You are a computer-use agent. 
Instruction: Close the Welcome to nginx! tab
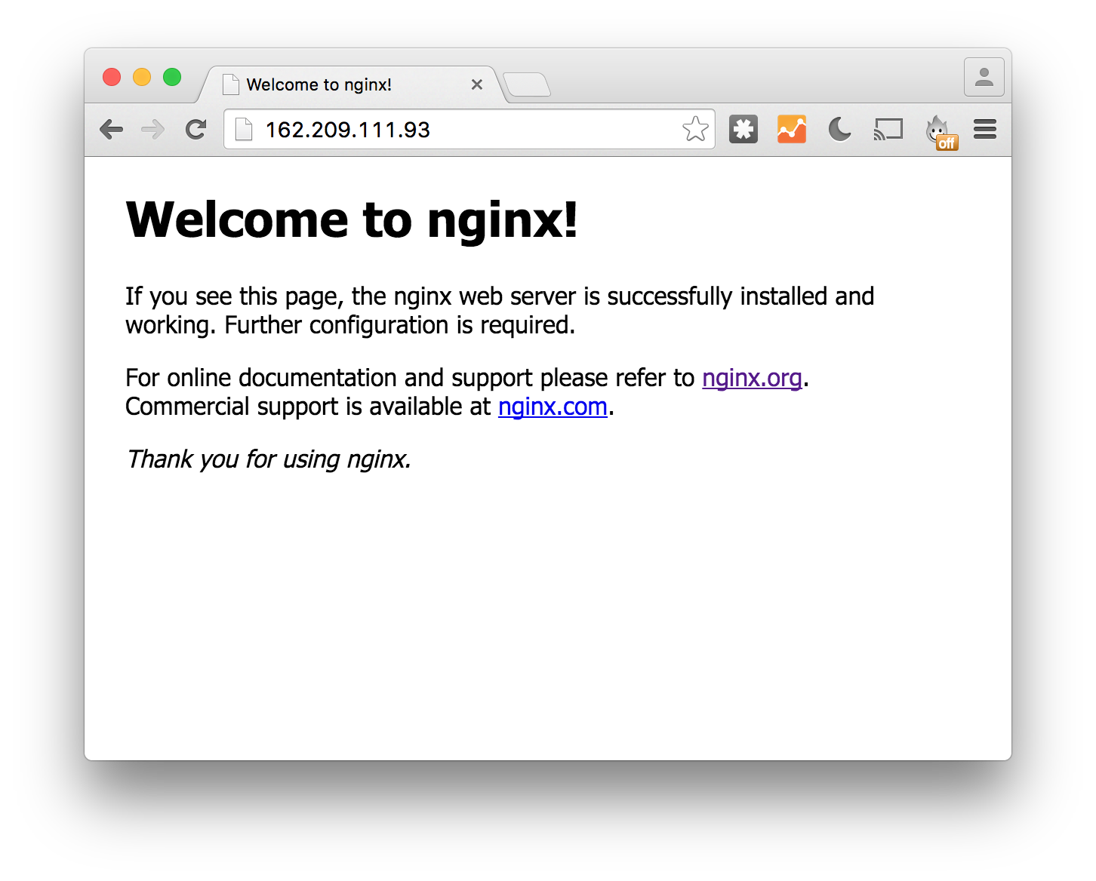point(477,84)
